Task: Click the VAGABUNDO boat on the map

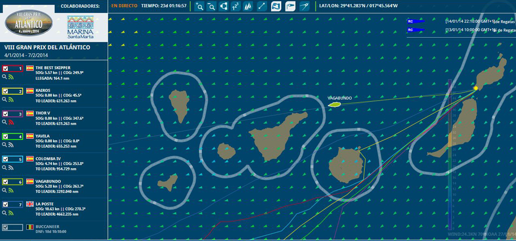Action: pos(334,104)
